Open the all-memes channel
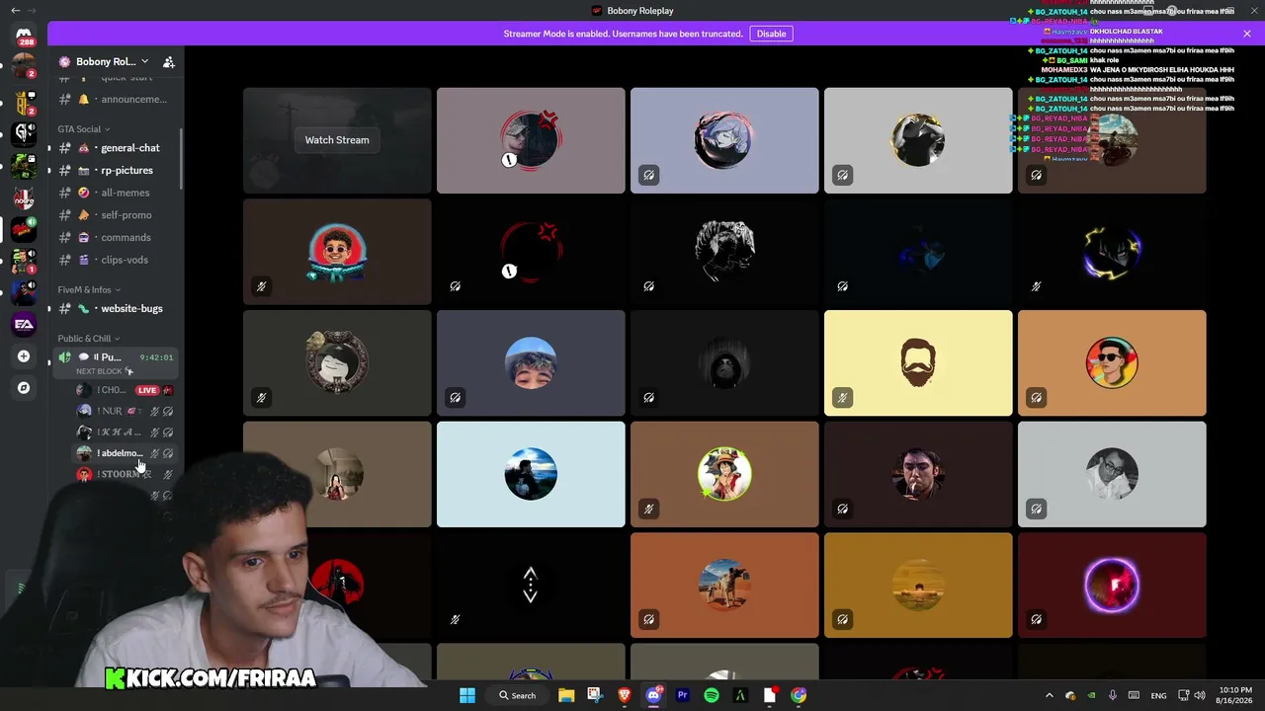 coord(117,193)
